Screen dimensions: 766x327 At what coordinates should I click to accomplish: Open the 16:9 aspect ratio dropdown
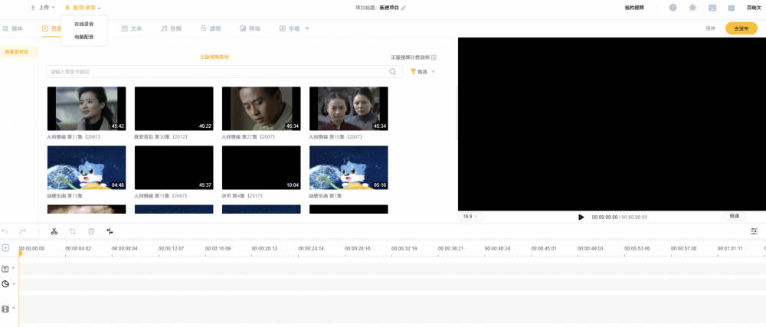pos(470,216)
